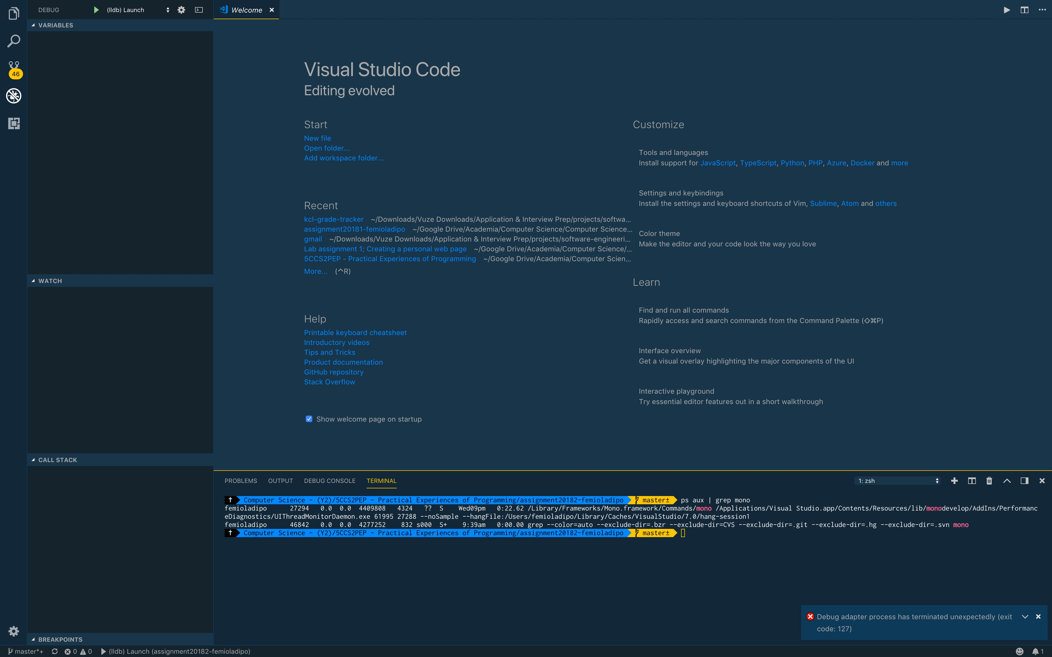Image resolution: width=1052 pixels, height=657 pixels.
Task: Open the notifications bell icon
Action: 1036,651
